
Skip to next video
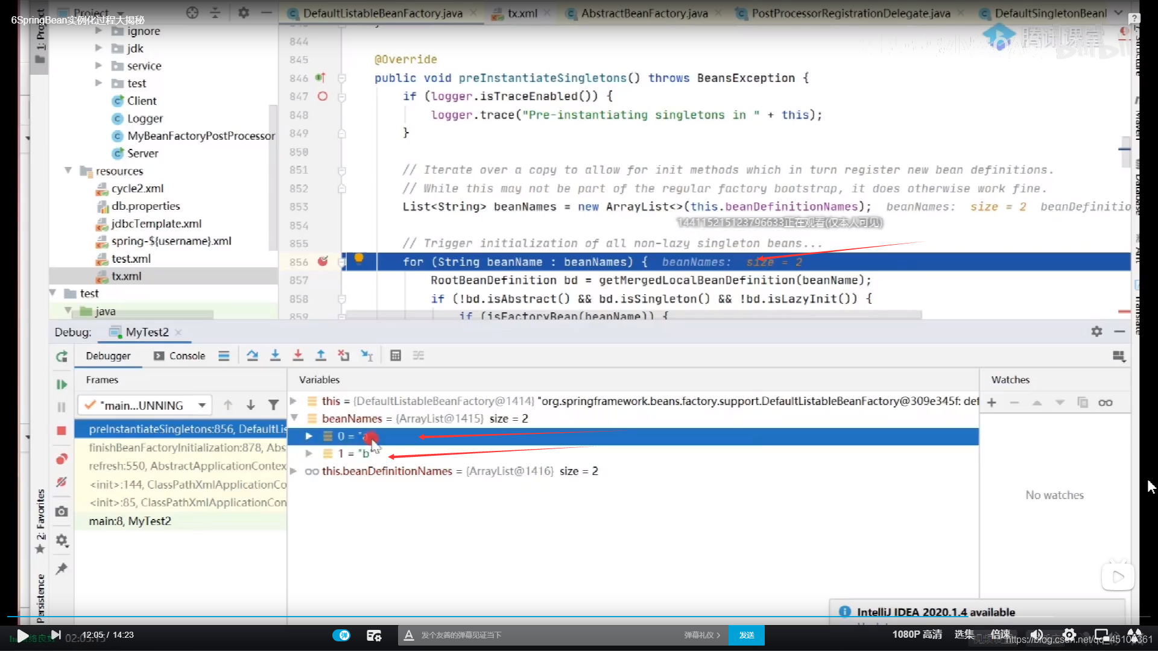(x=55, y=635)
